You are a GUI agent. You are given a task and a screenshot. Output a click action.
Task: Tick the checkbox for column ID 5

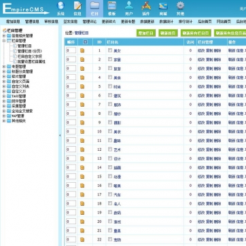pyautogui.click(x=110, y=86)
